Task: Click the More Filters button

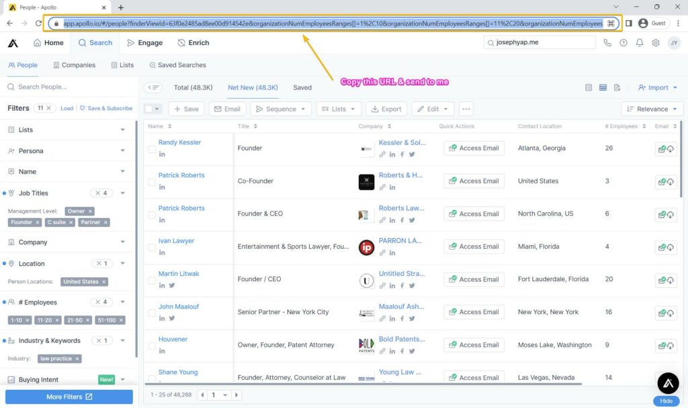Action: tap(69, 397)
